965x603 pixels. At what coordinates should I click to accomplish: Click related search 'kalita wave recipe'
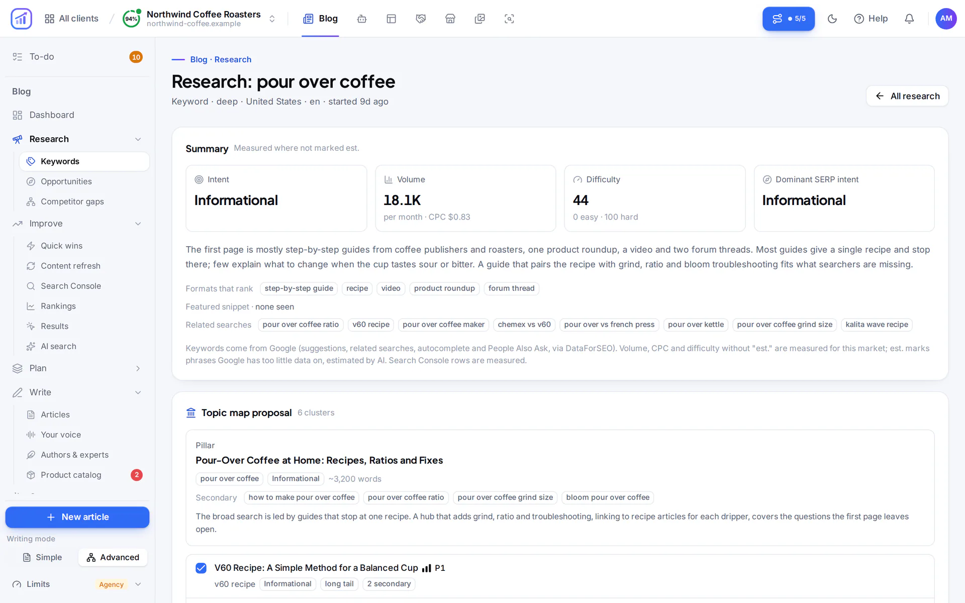pyautogui.click(x=877, y=325)
